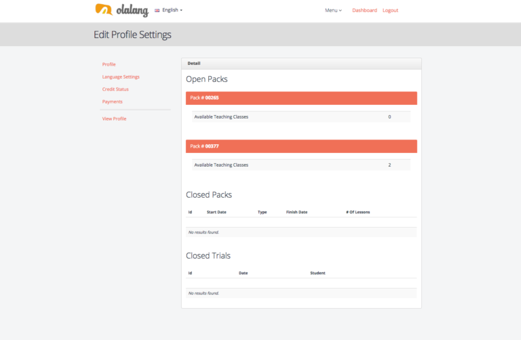The height and width of the screenshot is (340, 521).
Task: Click the Pack # 00377 header
Action: pyautogui.click(x=301, y=146)
